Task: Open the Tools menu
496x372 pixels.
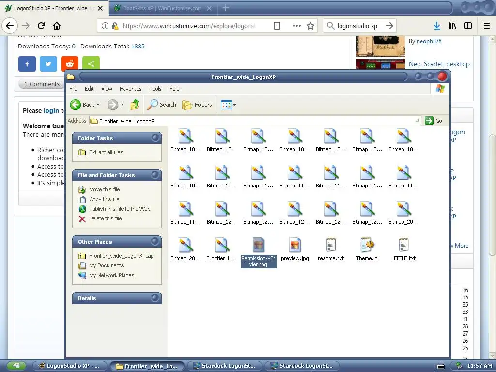Action: [x=155, y=89]
